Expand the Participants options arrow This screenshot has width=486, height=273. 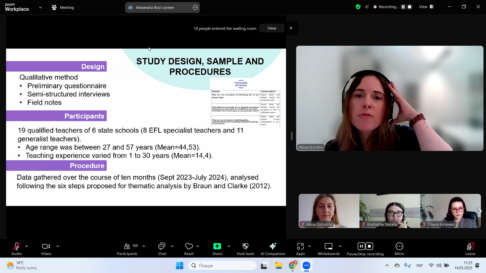144,246
